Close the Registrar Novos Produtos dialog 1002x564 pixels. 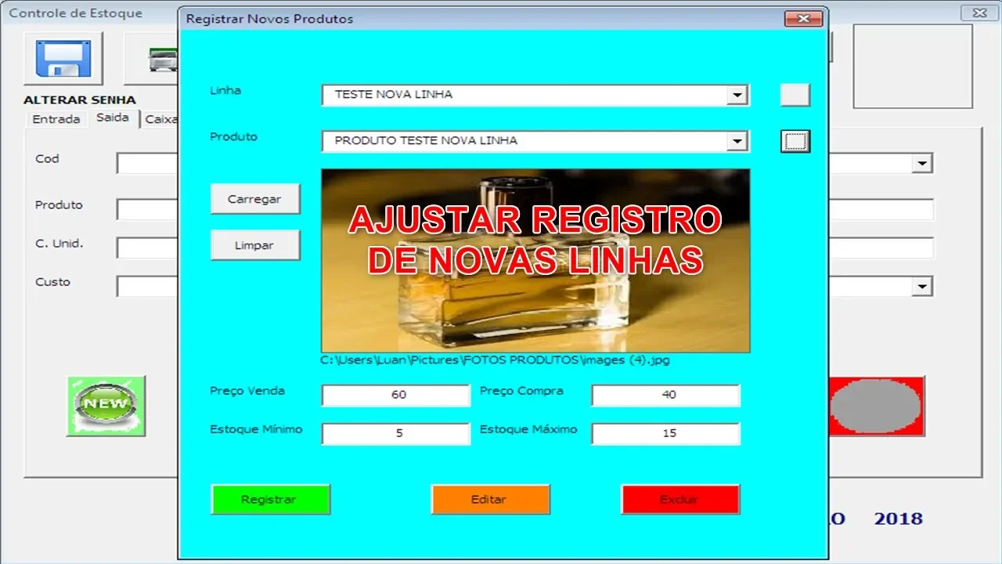(804, 18)
